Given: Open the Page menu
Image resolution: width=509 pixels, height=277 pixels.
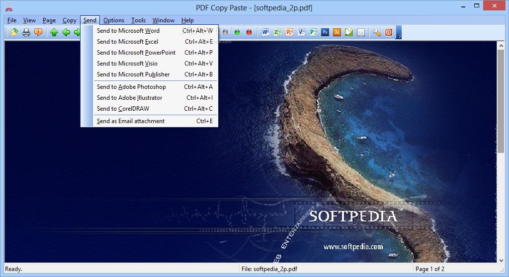Looking at the screenshot, I should pos(49,20).
